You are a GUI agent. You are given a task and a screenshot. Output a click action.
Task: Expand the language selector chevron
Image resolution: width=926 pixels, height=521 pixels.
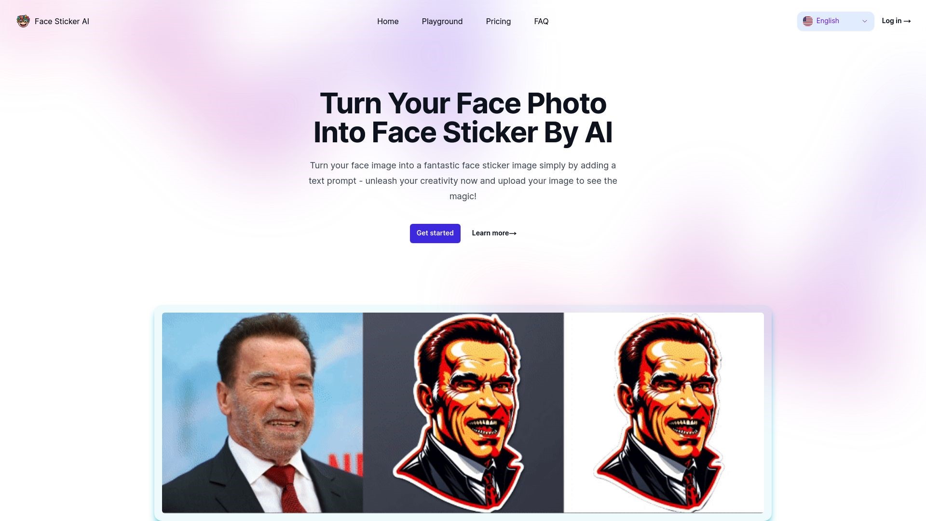tap(865, 21)
